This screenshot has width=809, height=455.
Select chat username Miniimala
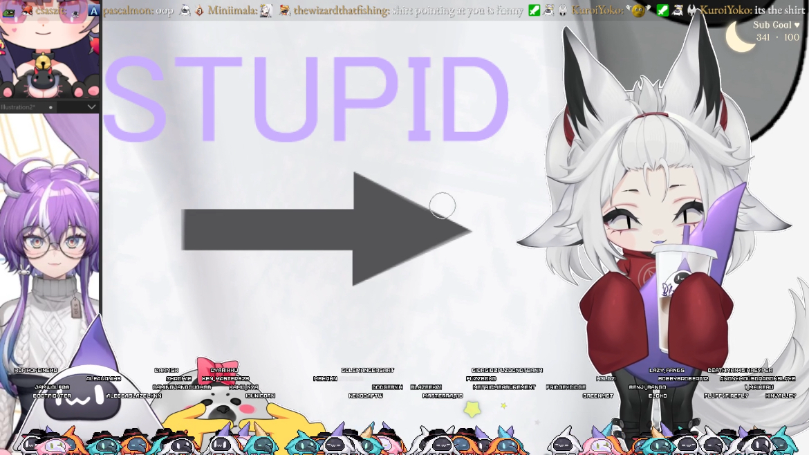click(232, 10)
